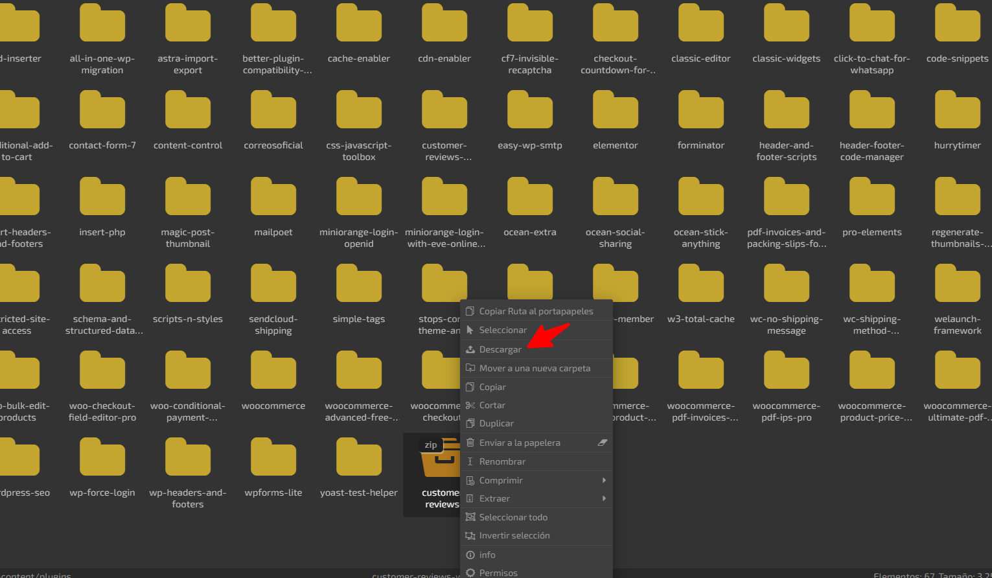Select the cache-enabler folder icon
The width and height of the screenshot is (992, 578).
(x=359, y=23)
